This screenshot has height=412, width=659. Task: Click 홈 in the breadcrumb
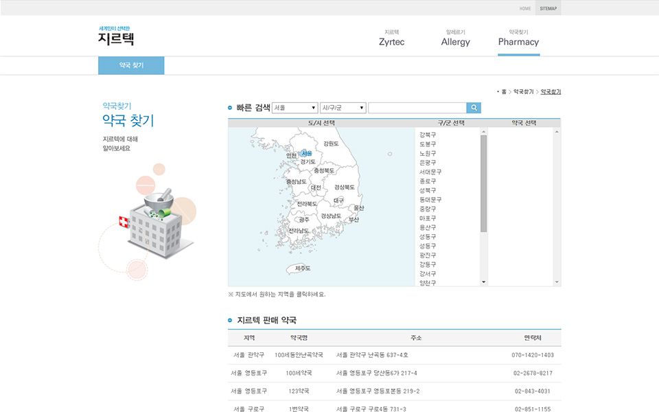(504, 91)
